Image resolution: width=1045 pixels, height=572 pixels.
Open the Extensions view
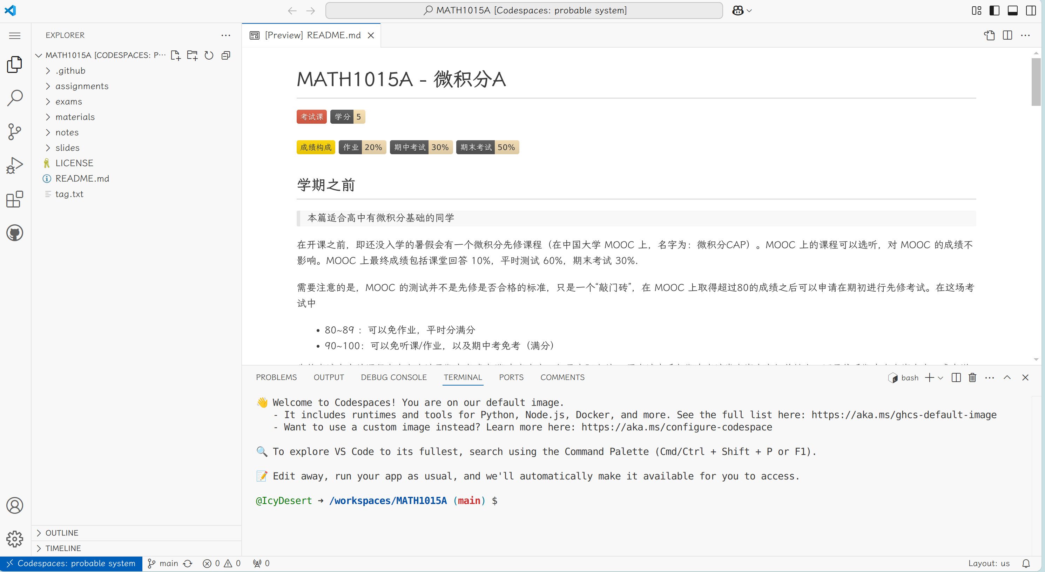point(15,199)
